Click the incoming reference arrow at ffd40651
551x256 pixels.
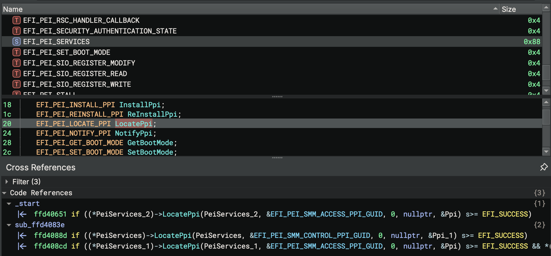(22, 214)
